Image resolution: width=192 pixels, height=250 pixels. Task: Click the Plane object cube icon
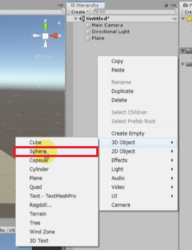(87, 38)
